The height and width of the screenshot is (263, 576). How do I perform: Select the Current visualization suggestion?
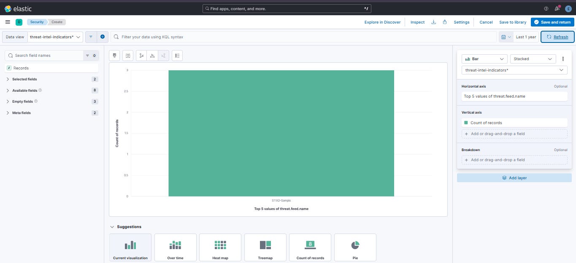[130, 248]
